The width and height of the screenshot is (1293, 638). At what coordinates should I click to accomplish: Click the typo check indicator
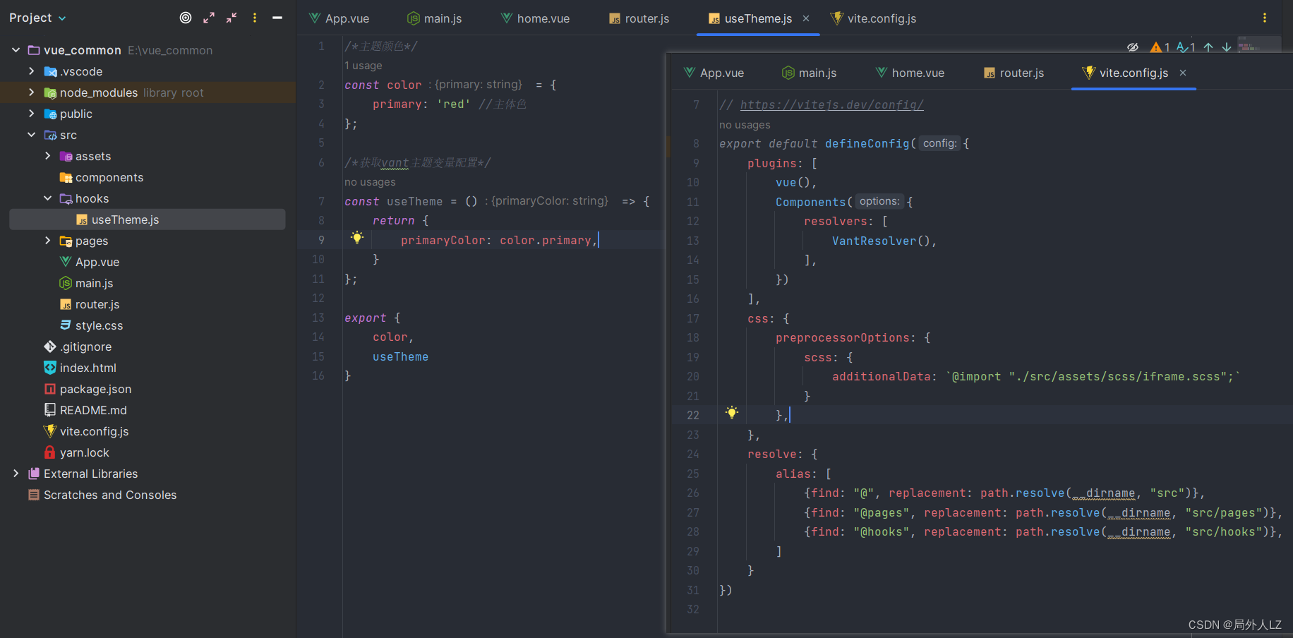(1186, 47)
